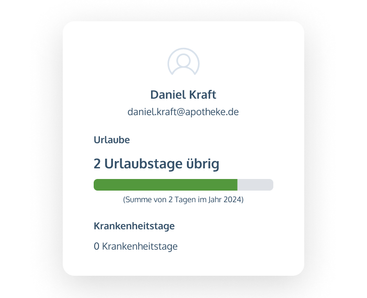Click the gray unfilled part of vacation bar
367x298 pixels.
[255, 185]
